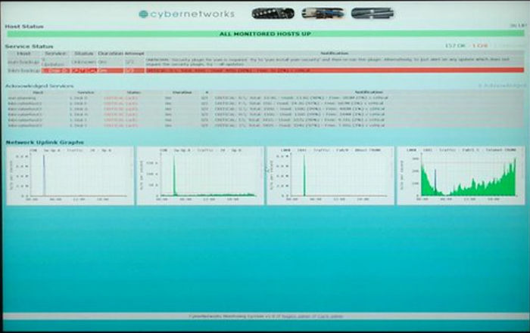Click the Attempt column header in Service Status
530x333 pixels.
134,54
